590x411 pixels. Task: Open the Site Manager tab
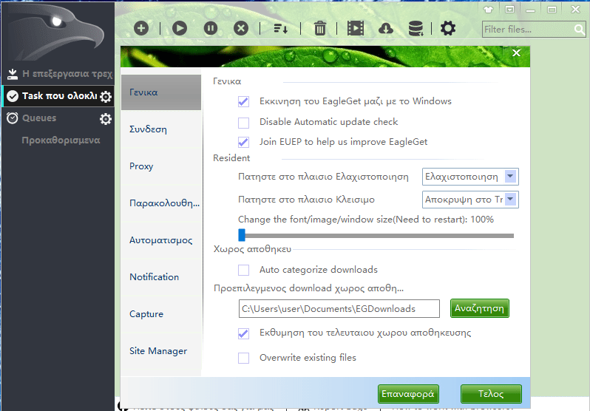(x=161, y=351)
